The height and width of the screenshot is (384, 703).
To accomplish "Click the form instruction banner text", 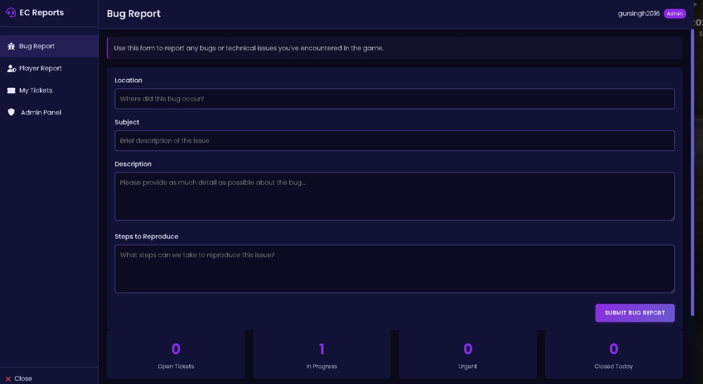I will [249, 48].
